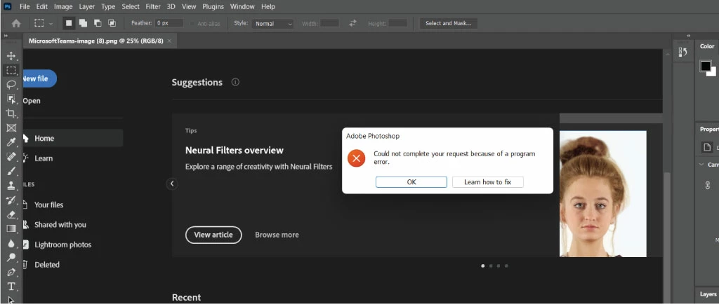Open the Layer menu
Image resolution: width=719 pixels, height=304 pixels.
tap(86, 6)
